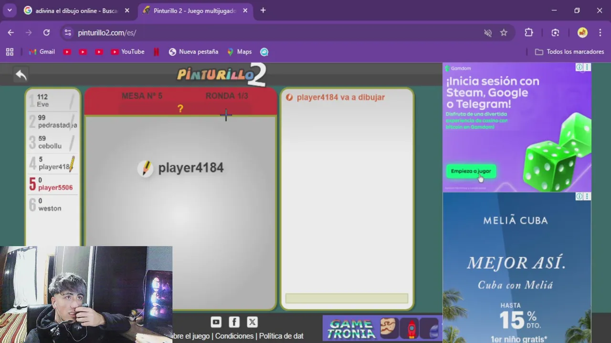Select player pedrastada in the scoreboard
611x343 pixels.
pos(53,121)
